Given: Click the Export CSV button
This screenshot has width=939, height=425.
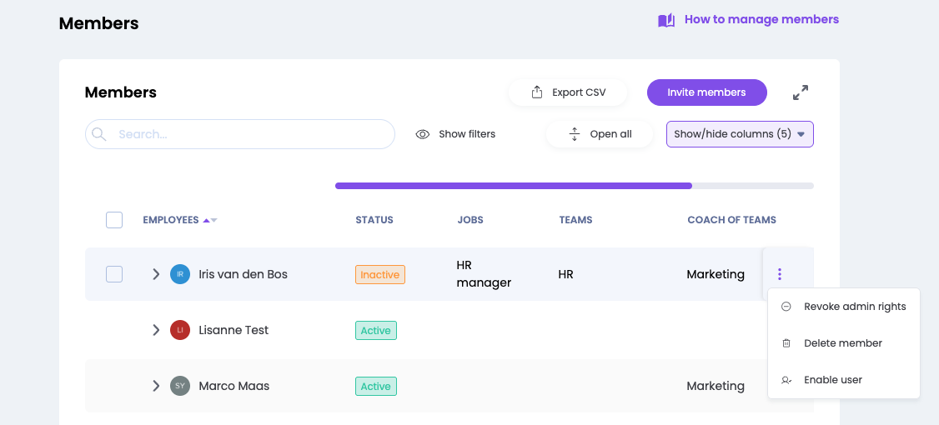Looking at the screenshot, I should tap(568, 92).
